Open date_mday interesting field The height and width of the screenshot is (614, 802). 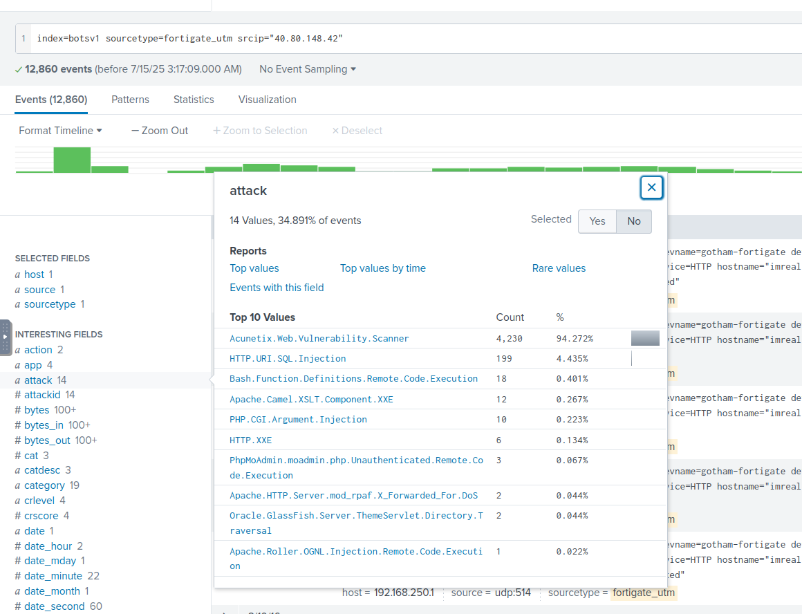(50, 561)
